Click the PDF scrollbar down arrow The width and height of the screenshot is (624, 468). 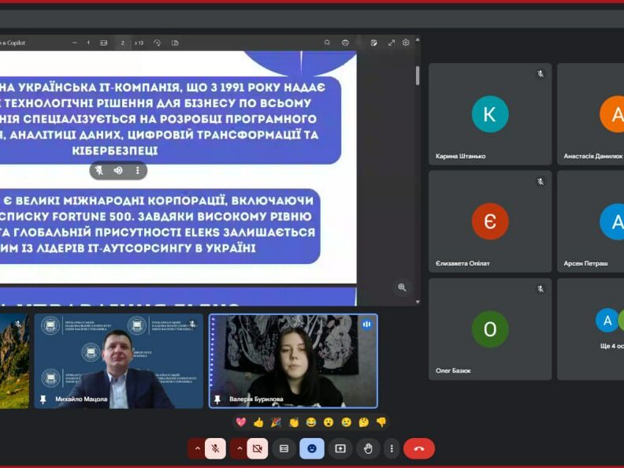418,302
